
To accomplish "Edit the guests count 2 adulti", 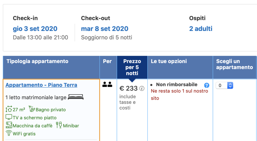I will [x=201, y=29].
